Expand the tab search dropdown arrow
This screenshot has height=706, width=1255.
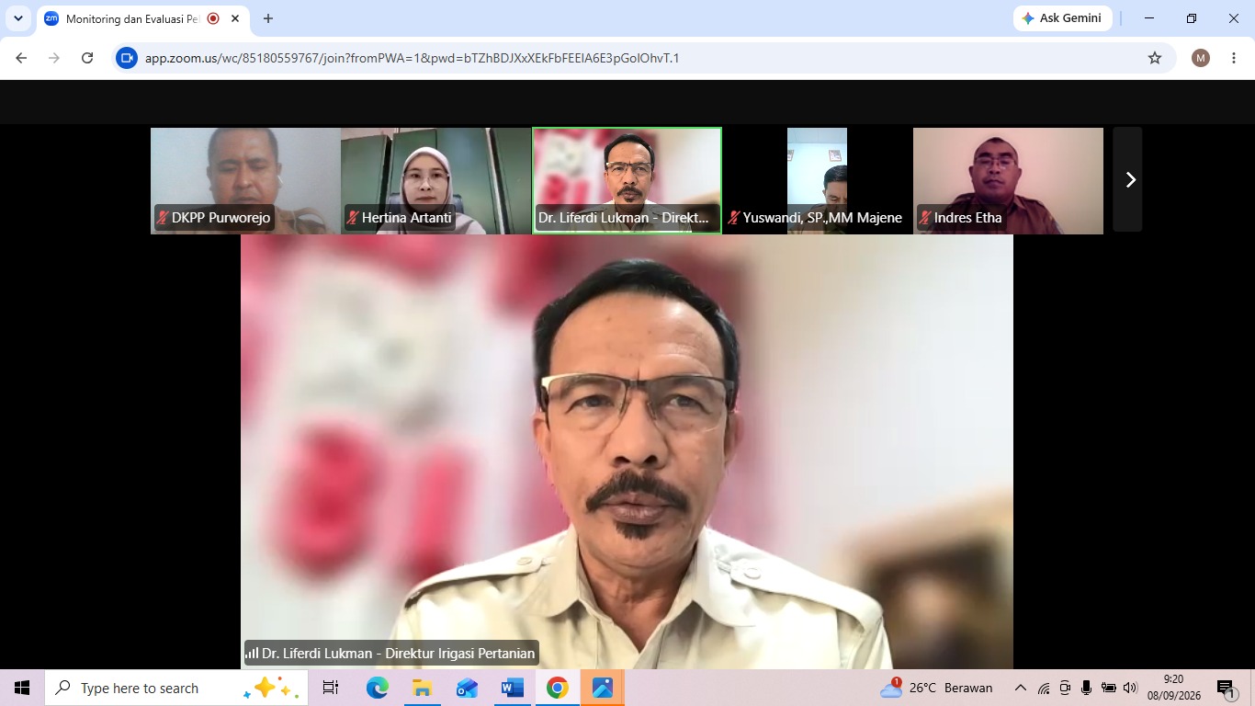pyautogui.click(x=18, y=18)
